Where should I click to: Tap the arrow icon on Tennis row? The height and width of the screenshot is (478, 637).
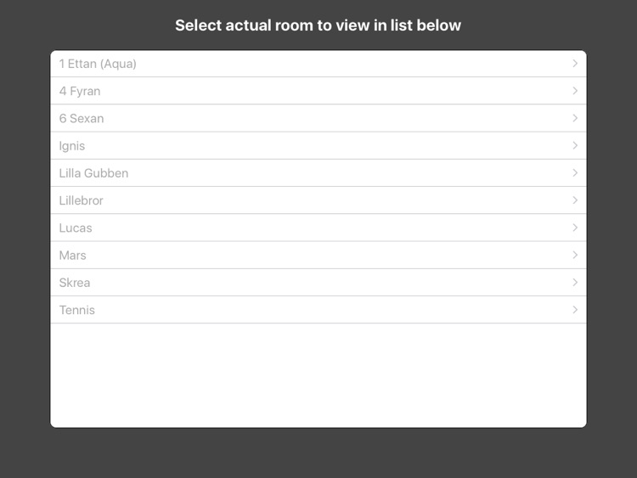[575, 310]
